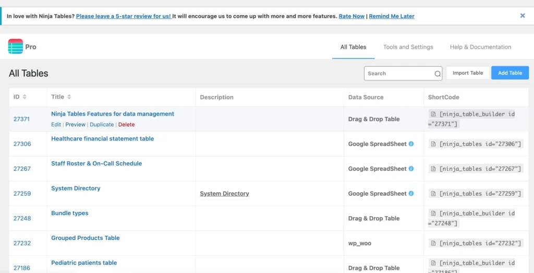This screenshot has height=273, width=534.
Task: Click table ID 27306
Action: point(22,144)
